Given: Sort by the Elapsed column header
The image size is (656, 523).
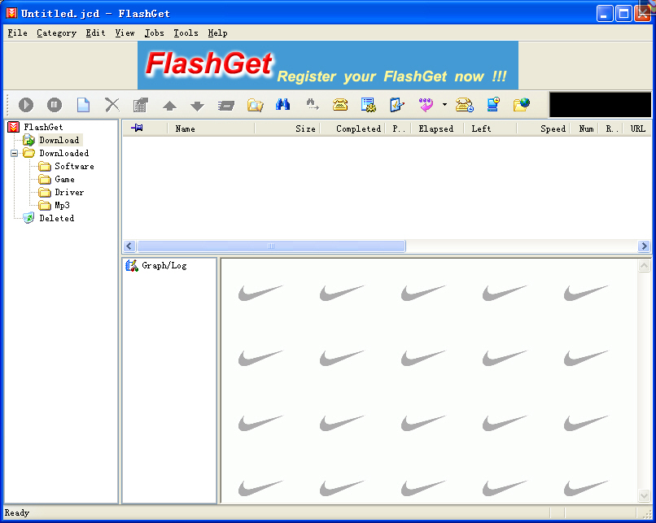Looking at the screenshot, I should point(437,129).
